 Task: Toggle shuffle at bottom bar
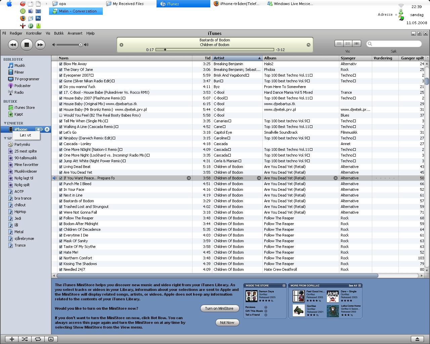(25, 339)
